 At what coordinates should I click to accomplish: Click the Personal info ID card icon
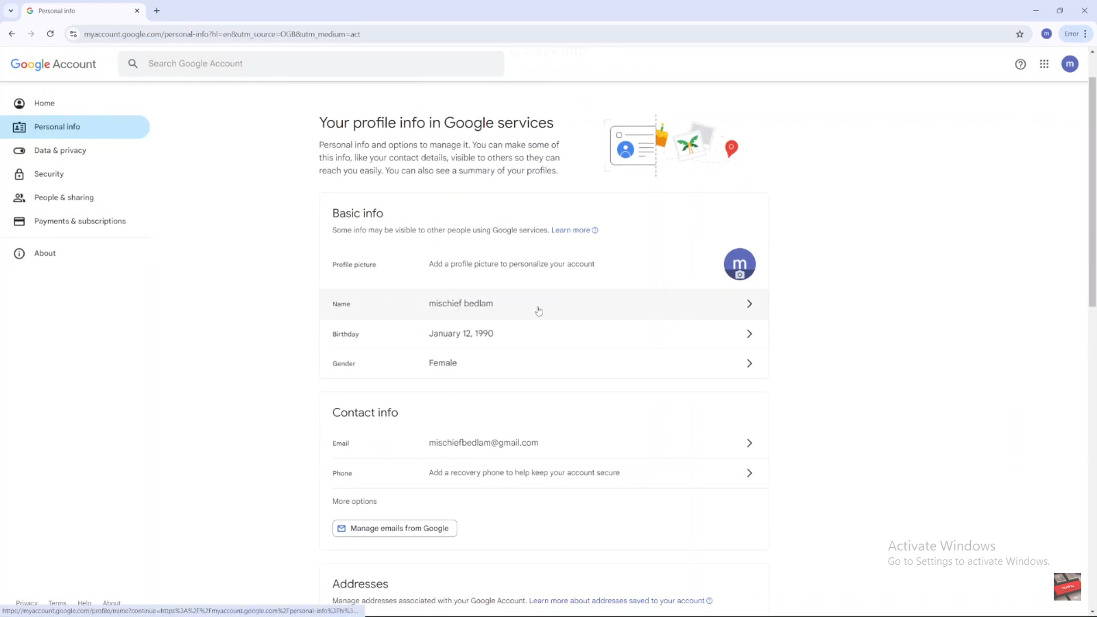tap(19, 127)
